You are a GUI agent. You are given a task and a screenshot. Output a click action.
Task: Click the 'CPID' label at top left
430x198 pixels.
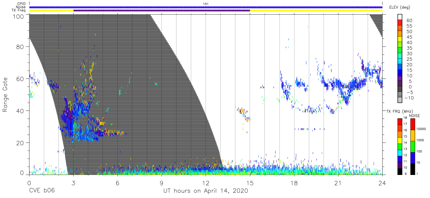tap(21, 3)
